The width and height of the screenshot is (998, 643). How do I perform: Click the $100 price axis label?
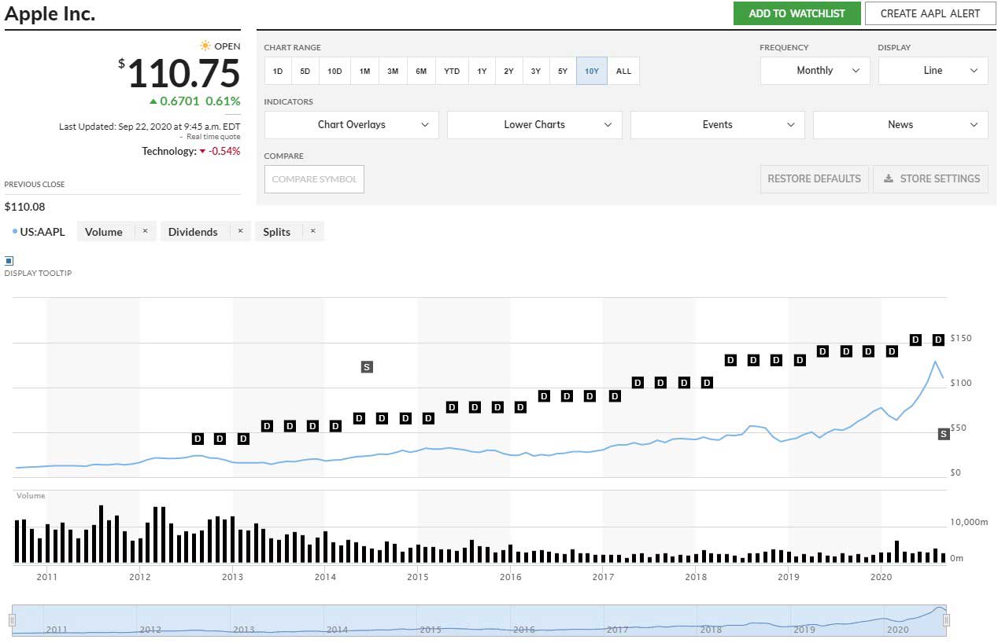click(961, 383)
